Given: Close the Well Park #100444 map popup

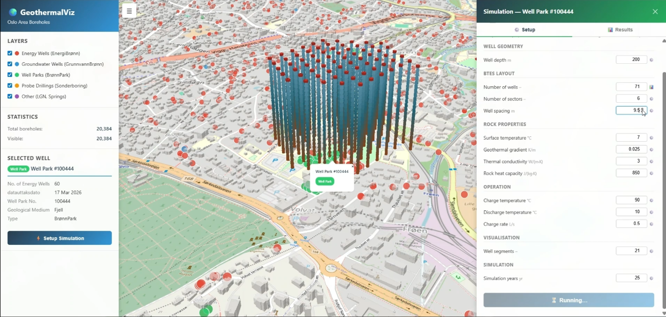Looking at the screenshot, I should tap(353, 167).
